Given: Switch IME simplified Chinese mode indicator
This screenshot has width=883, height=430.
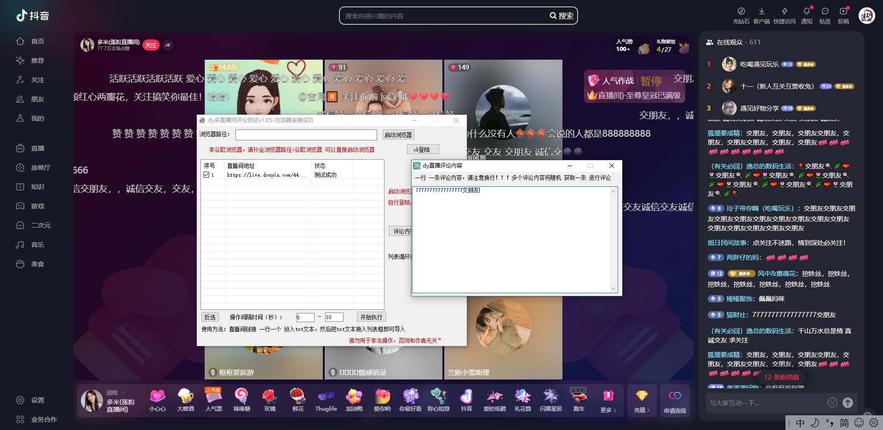Looking at the screenshot, I should (x=844, y=423).
